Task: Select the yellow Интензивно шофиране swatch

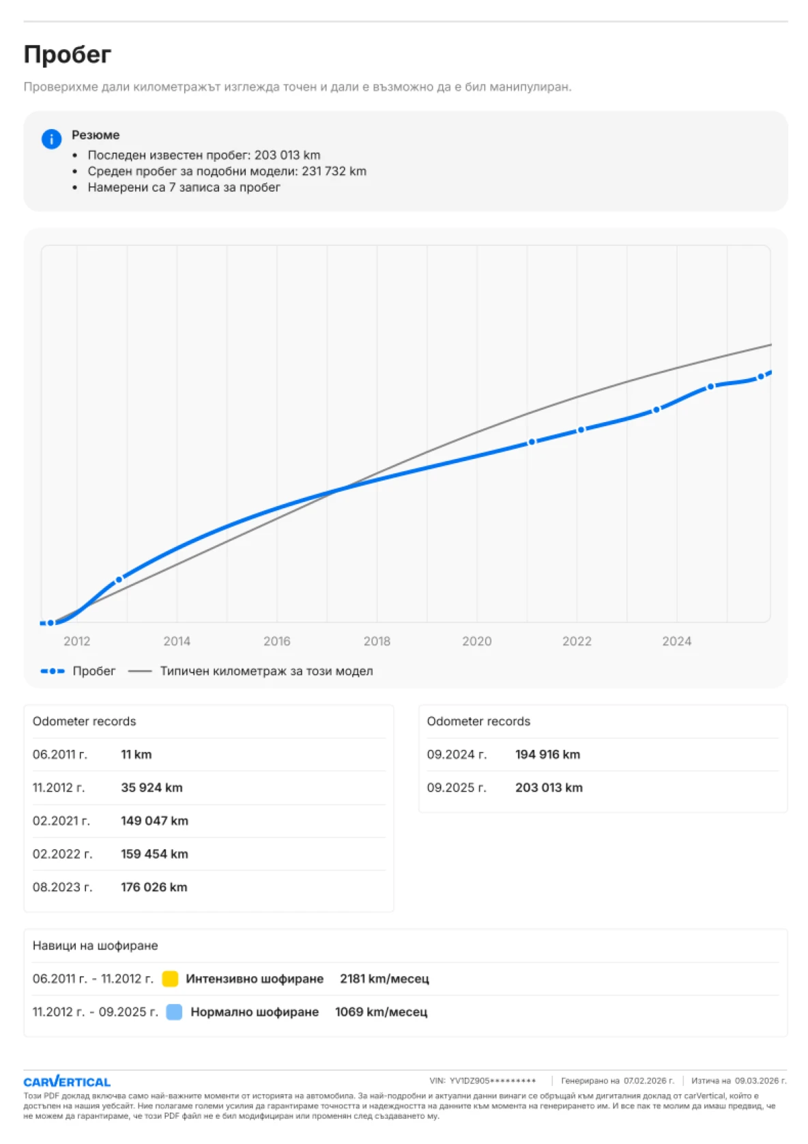Action: pyautogui.click(x=170, y=979)
